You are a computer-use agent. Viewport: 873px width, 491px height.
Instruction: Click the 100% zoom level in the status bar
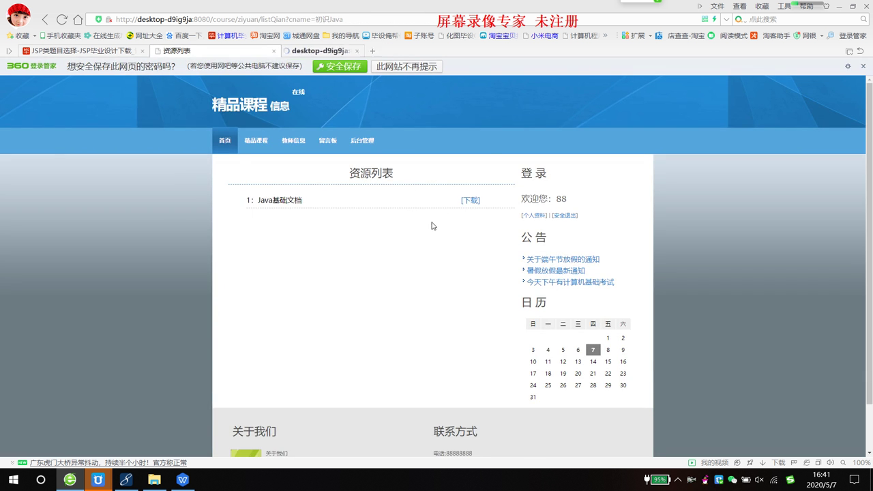point(861,462)
